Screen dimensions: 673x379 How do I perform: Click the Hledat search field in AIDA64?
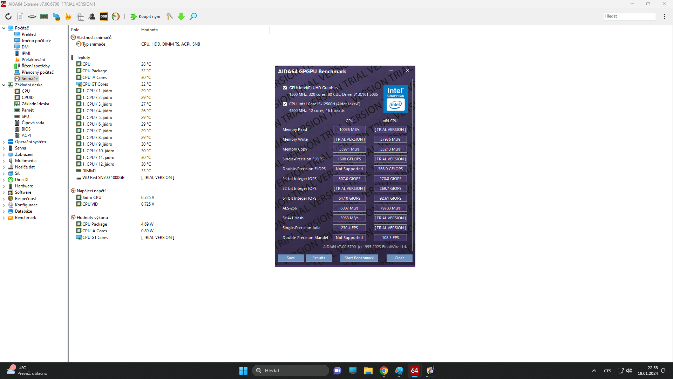629,16
